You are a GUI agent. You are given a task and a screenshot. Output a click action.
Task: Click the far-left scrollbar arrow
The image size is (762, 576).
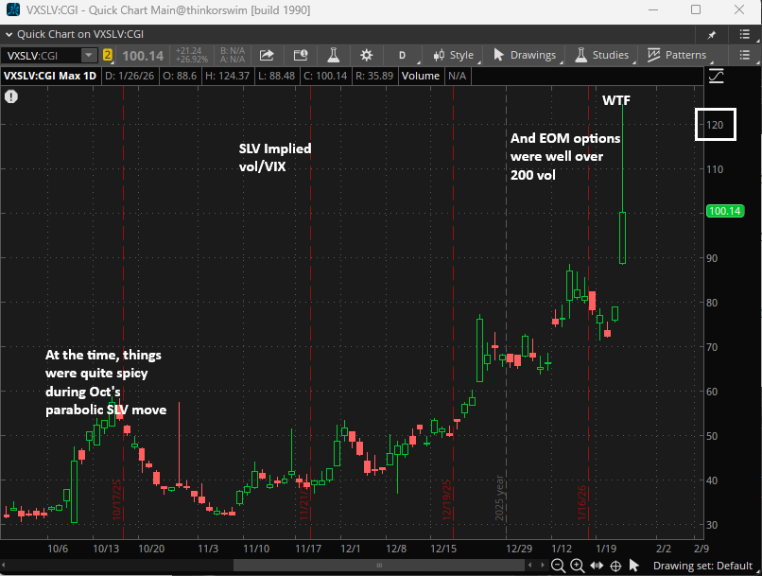coord(3,566)
